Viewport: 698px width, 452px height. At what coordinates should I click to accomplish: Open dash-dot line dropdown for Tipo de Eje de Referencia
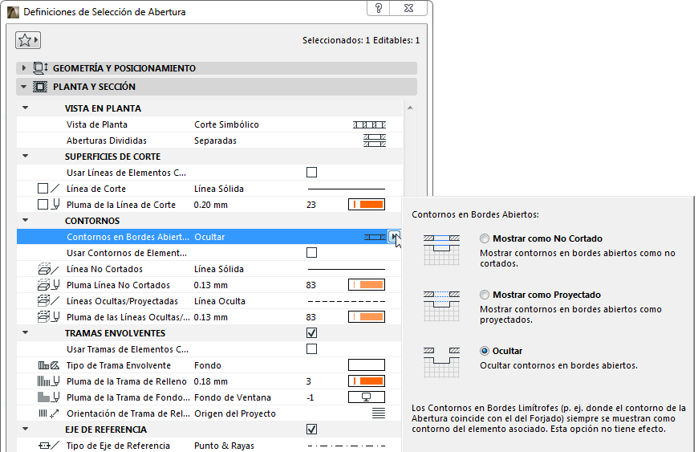347,446
